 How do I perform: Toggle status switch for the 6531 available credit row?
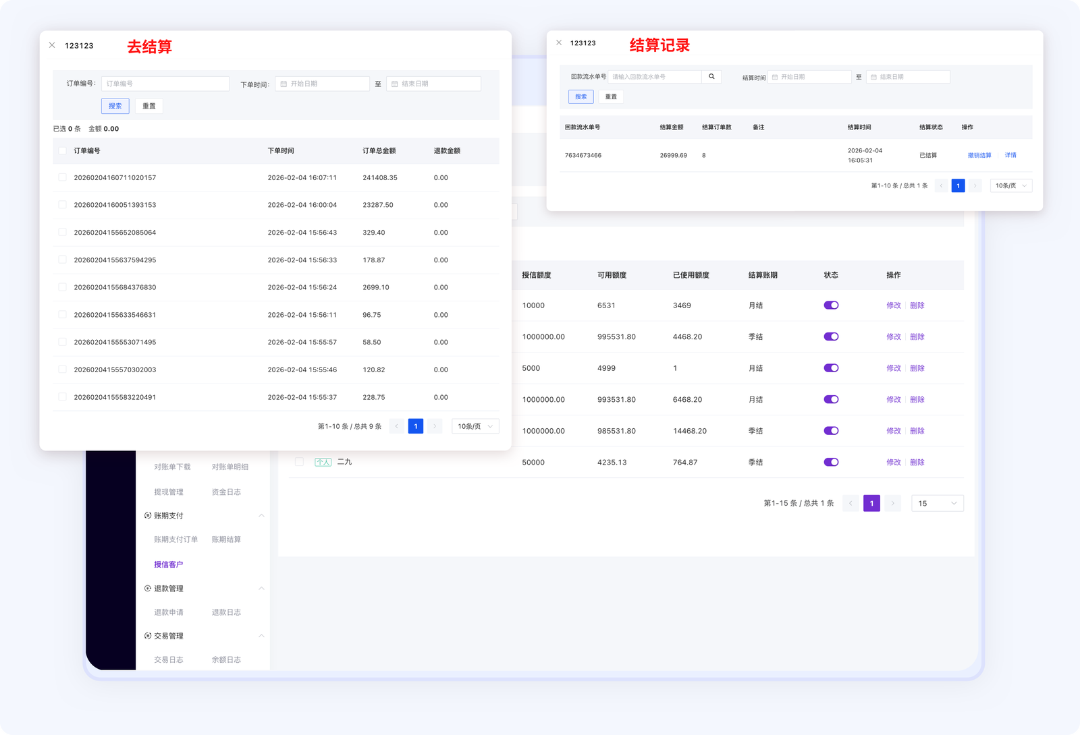point(831,305)
